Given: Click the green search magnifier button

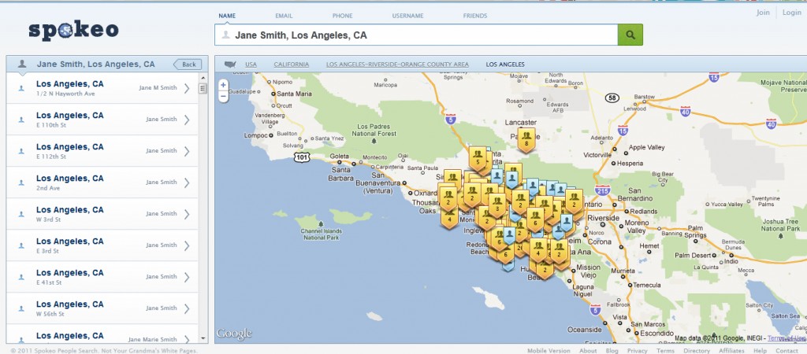Looking at the screenshot, I should (630, 35).
